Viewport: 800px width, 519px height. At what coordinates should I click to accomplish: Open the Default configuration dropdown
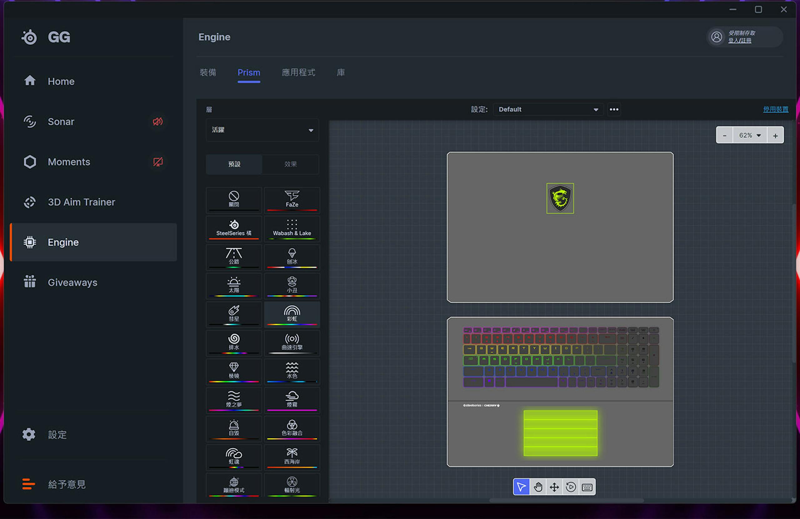click(548, 109)
